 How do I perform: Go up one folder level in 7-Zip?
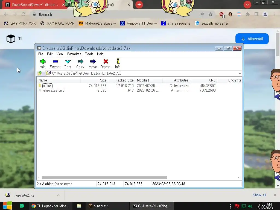(x=40, y=73)
